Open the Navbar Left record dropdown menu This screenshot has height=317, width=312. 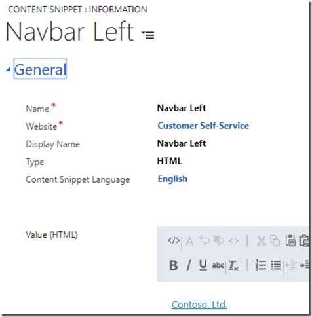point(148,35)
